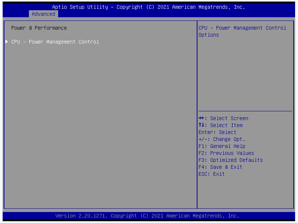Click the ESC: Exit entry
Image resolution: width=298 pixels, height=223 pixels.
[x=211, y=174]
